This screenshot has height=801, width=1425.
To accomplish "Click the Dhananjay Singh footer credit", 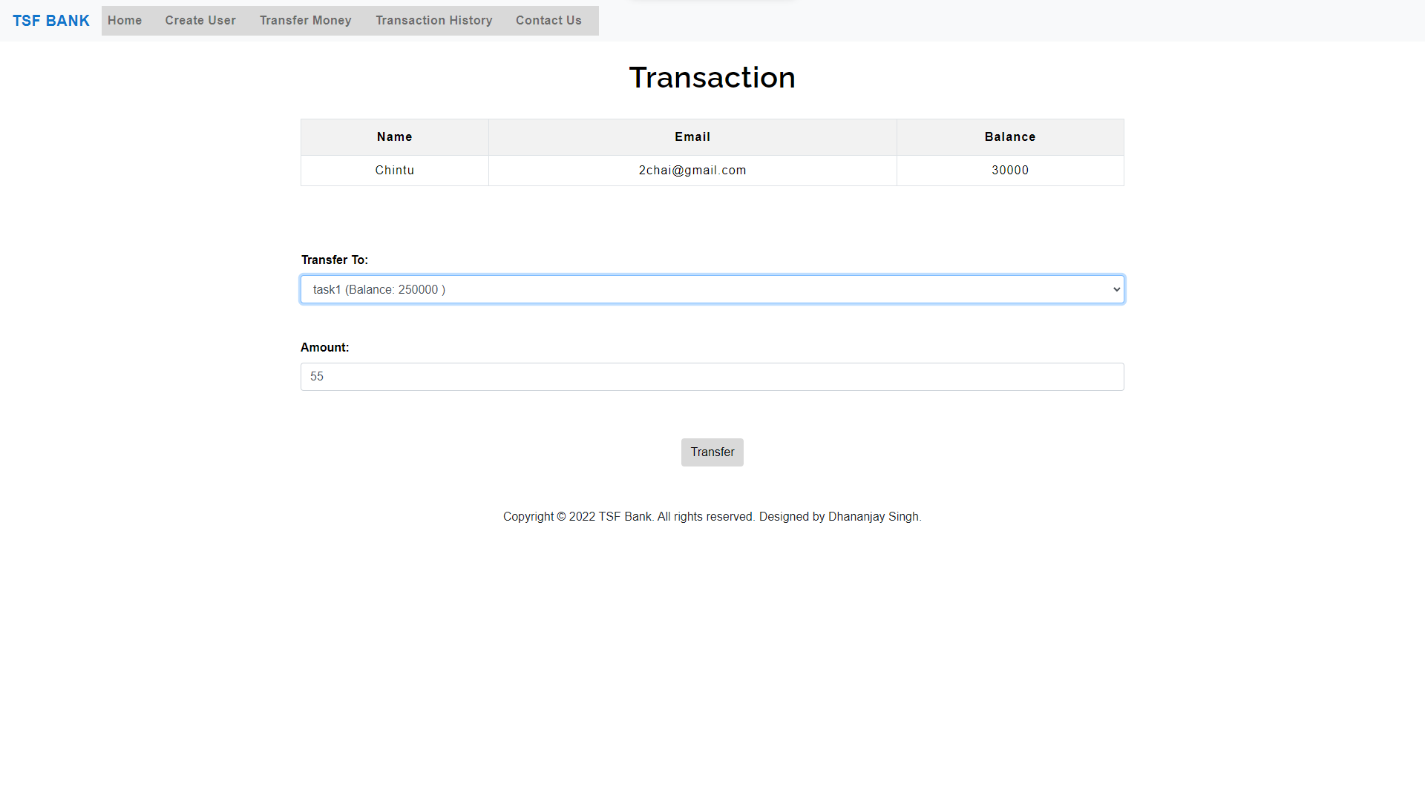I will 874,516.
